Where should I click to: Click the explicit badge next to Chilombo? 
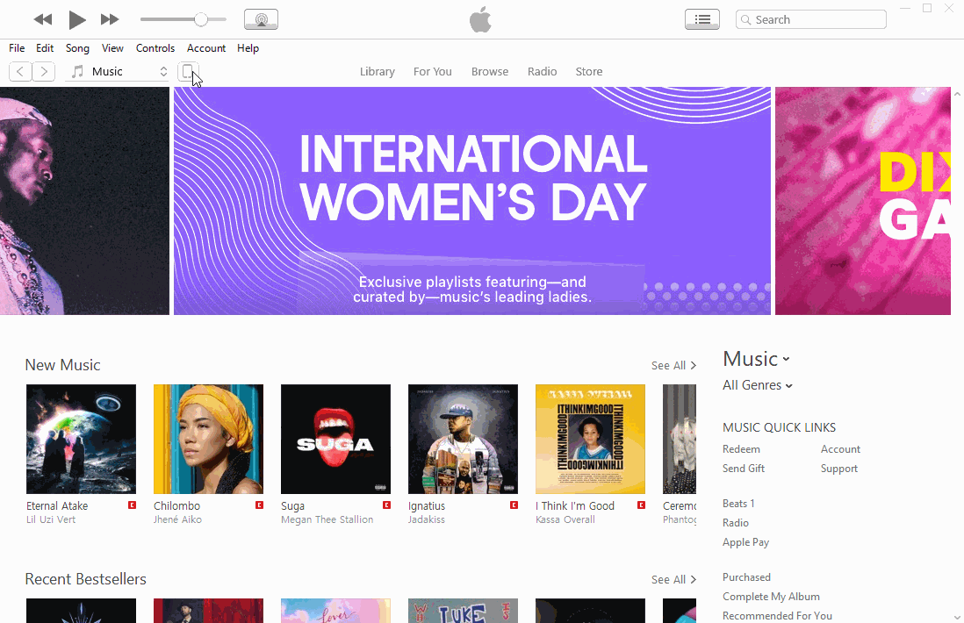(x=260, y=505)
